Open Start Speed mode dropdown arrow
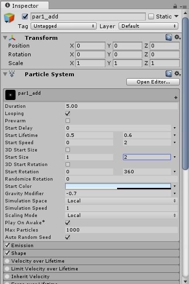 (x=175, y=142)
